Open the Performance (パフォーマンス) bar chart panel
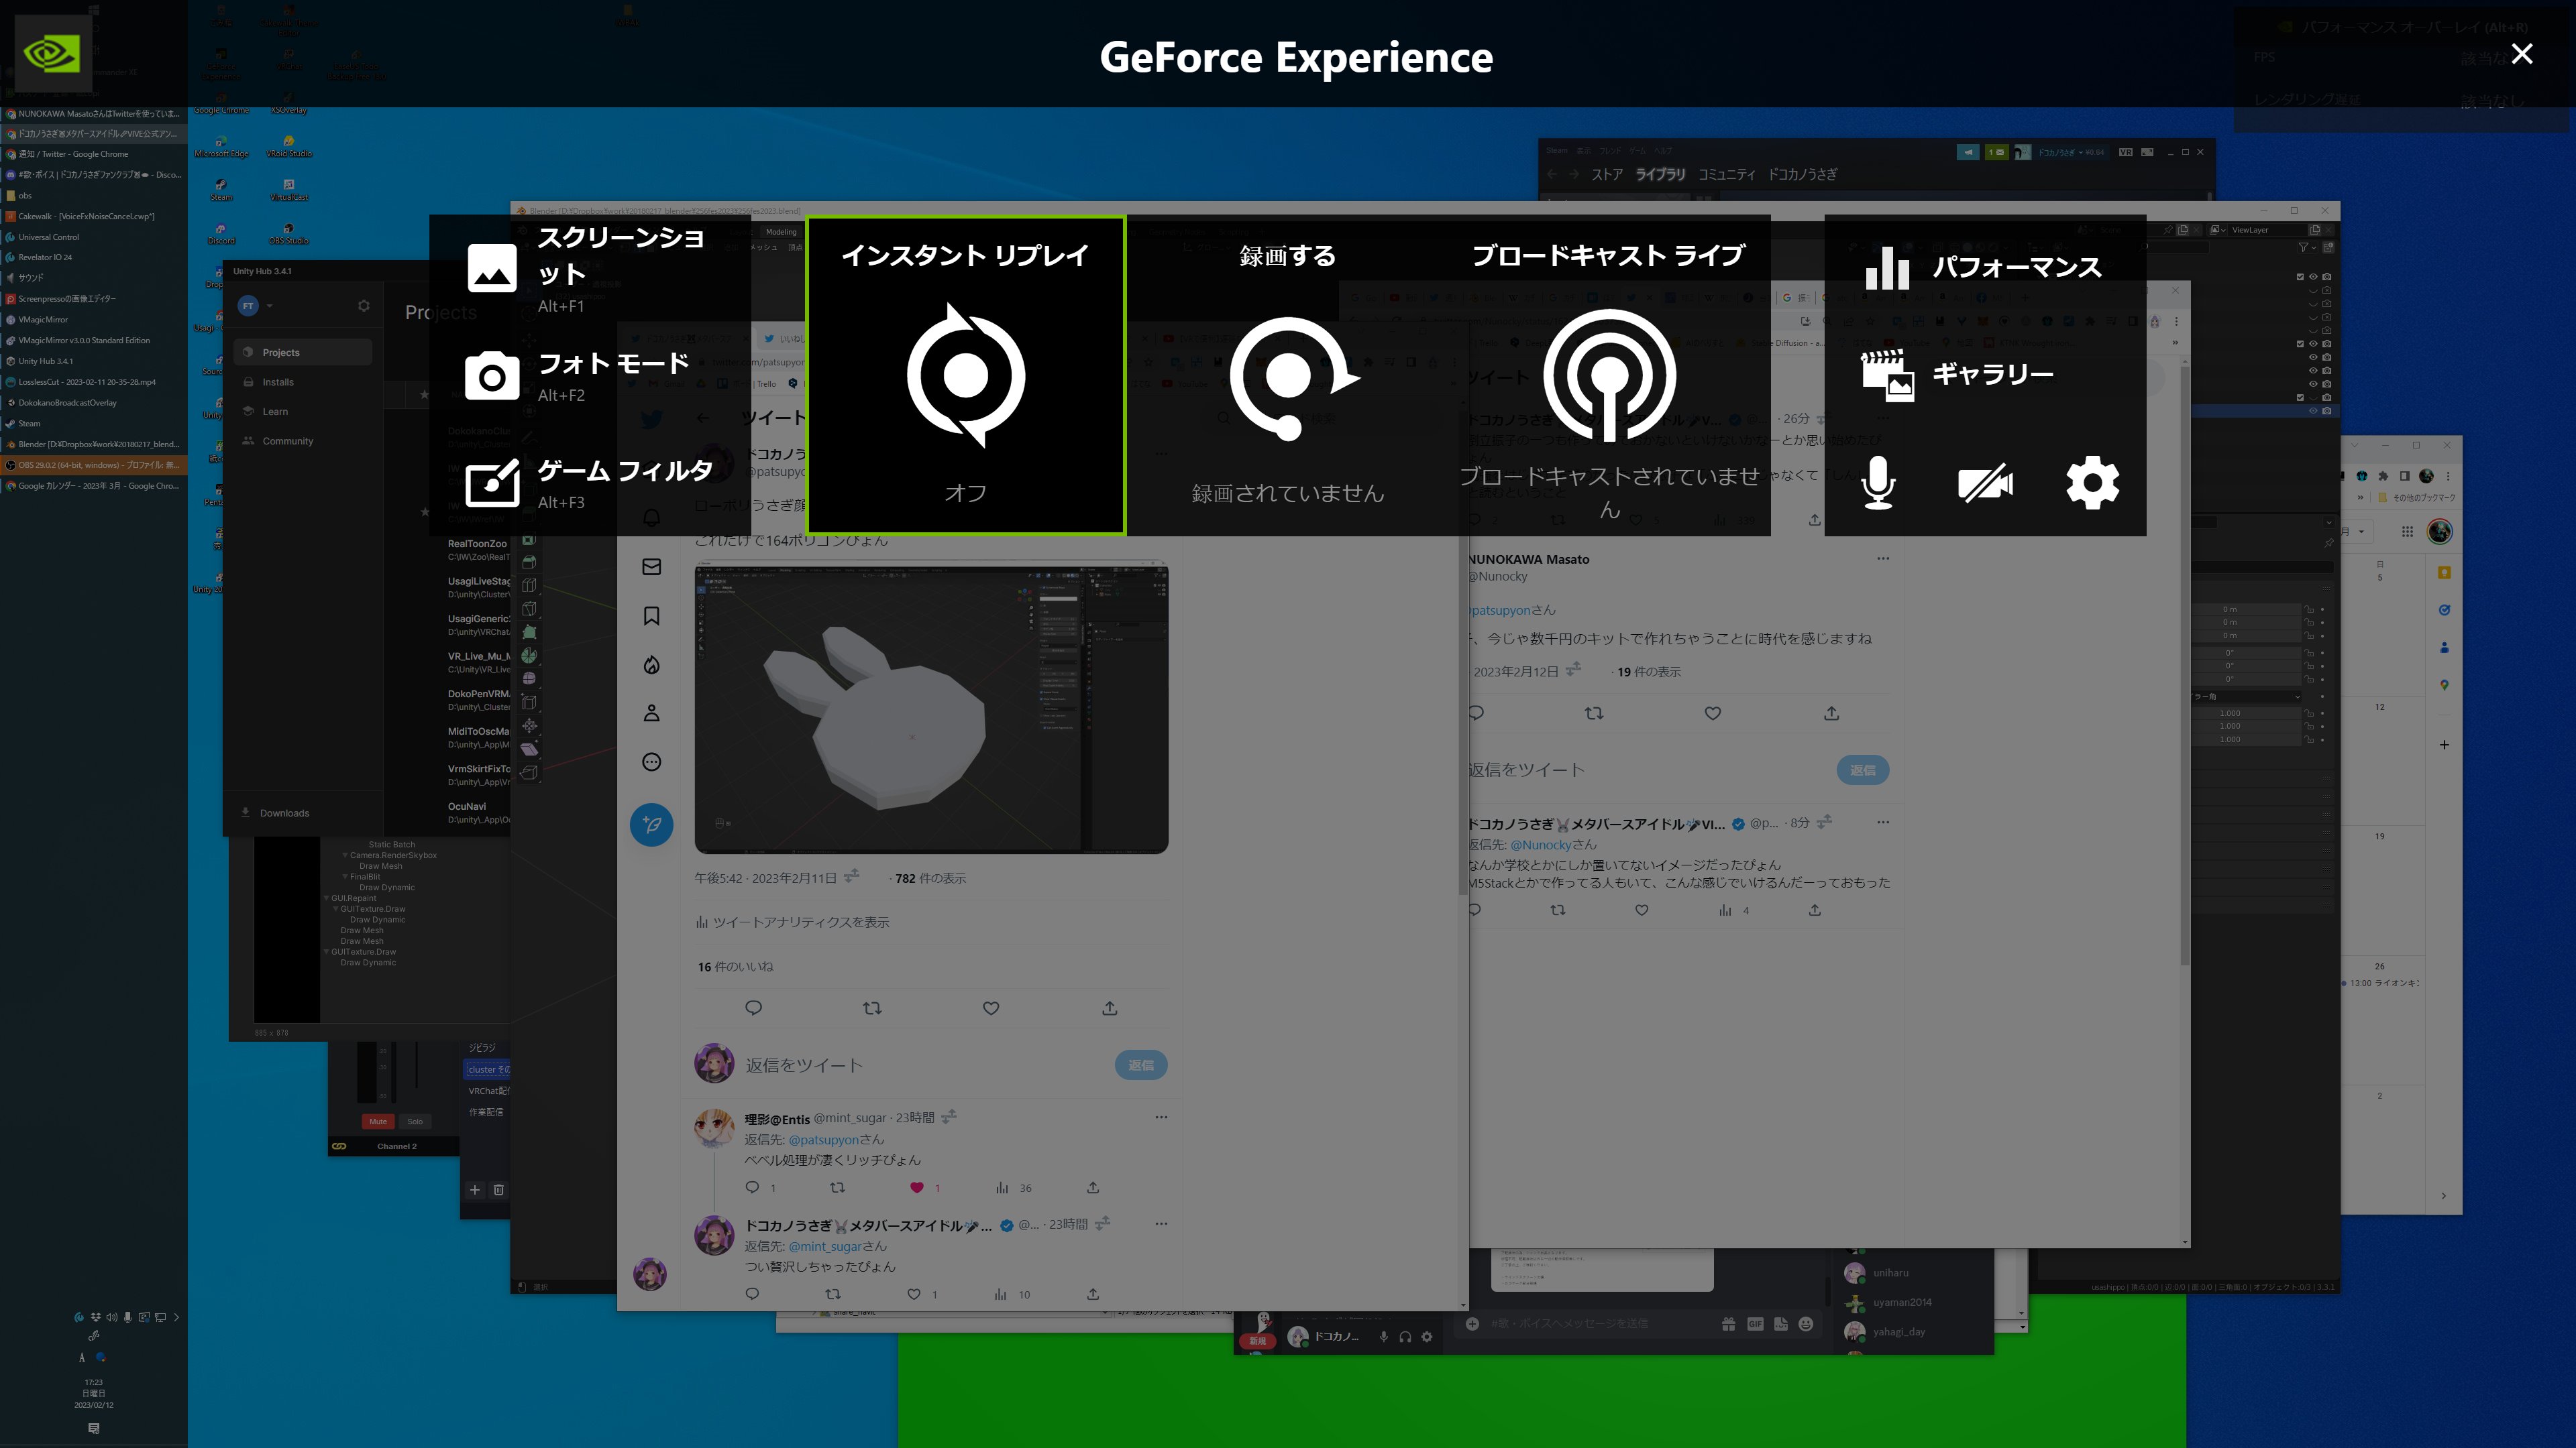The height and width of the screenshot is (1448, 2576). click(1984, 268)
